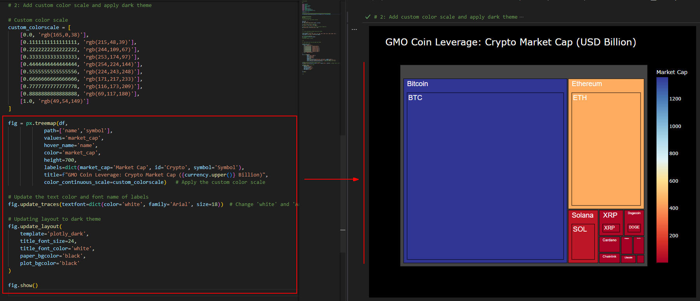Select the Dogecoin parent block label
The image size is (700, 301).
(634, 213)
